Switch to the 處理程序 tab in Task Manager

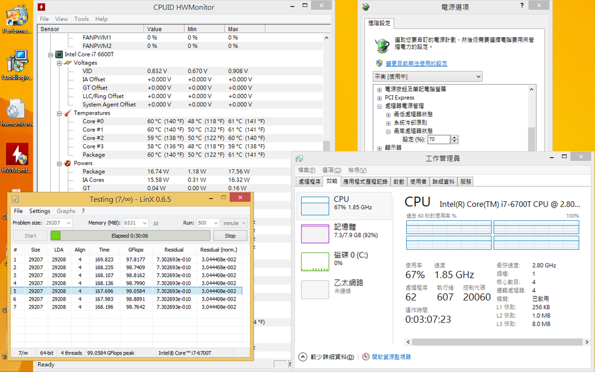coord(309,181)
